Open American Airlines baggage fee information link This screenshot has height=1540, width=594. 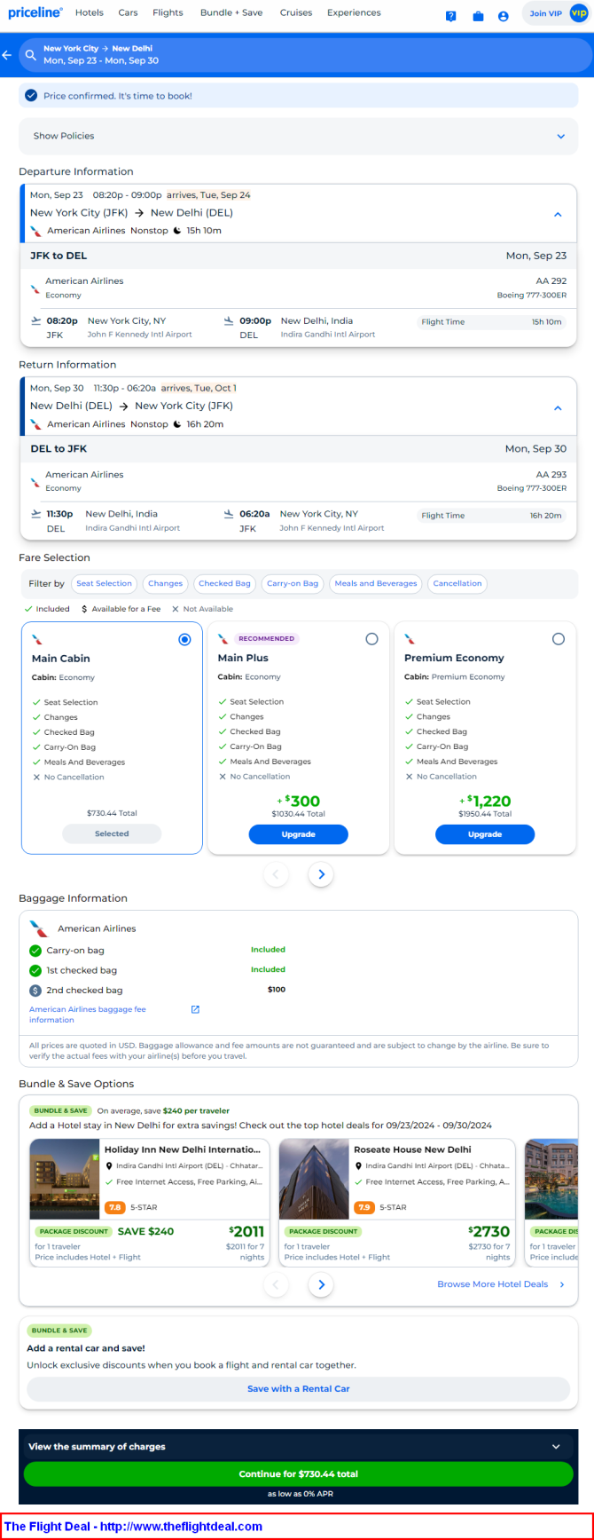click(x=88, y=1015)
